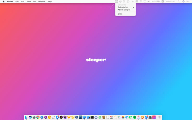Viewport: 192px width, 120px height.
Task: Open the input source A menu
Action: click(163, 2)
